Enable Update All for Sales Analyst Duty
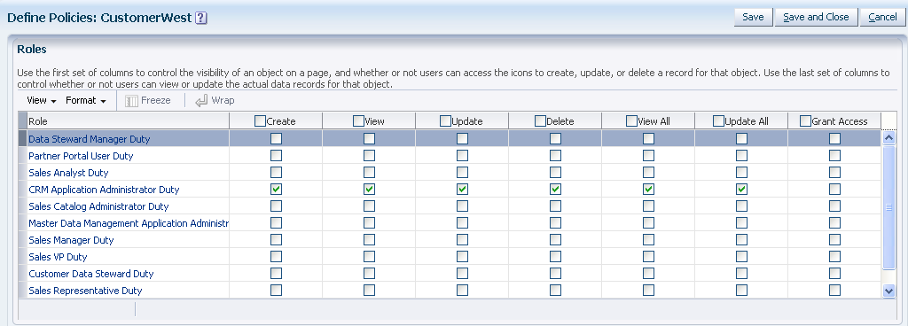The height and width of the screenshot is (326, 908). click(741, 172)
